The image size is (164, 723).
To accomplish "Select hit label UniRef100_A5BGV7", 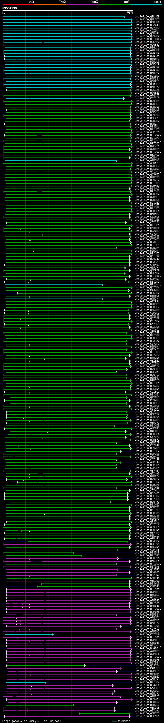I will click(147, 73).
